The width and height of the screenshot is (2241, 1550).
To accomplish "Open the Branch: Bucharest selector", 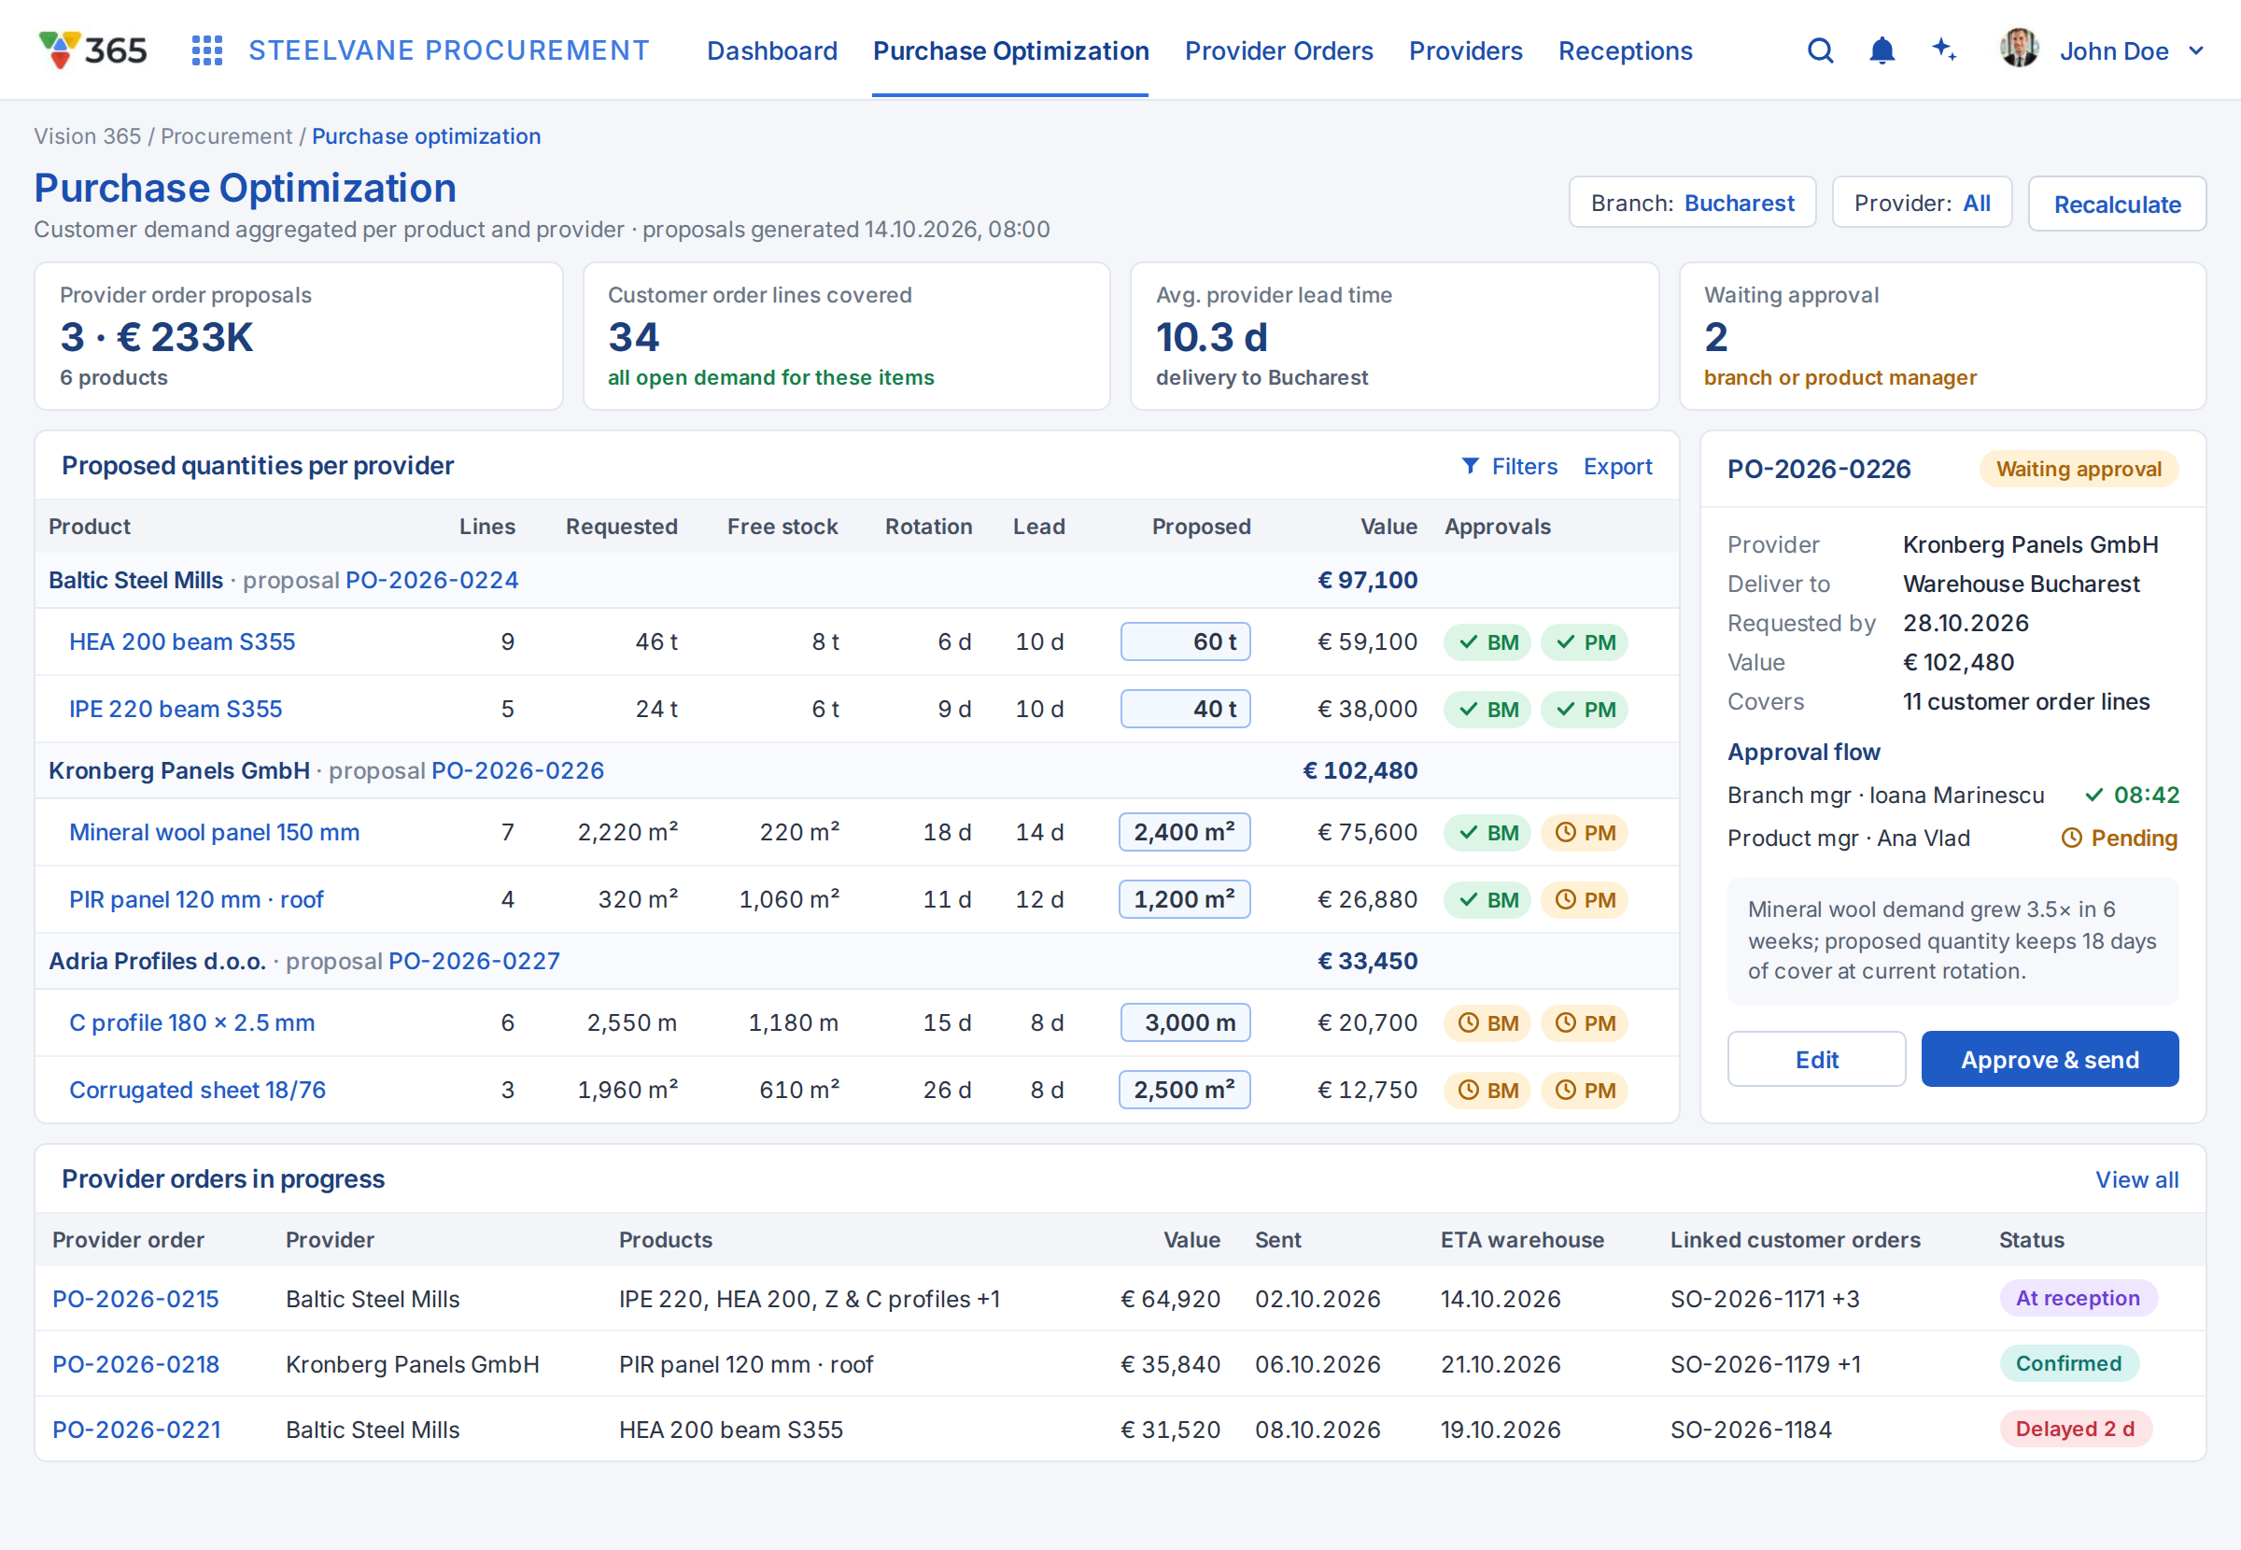I will pyautogui.click(x=1691, y=203).
